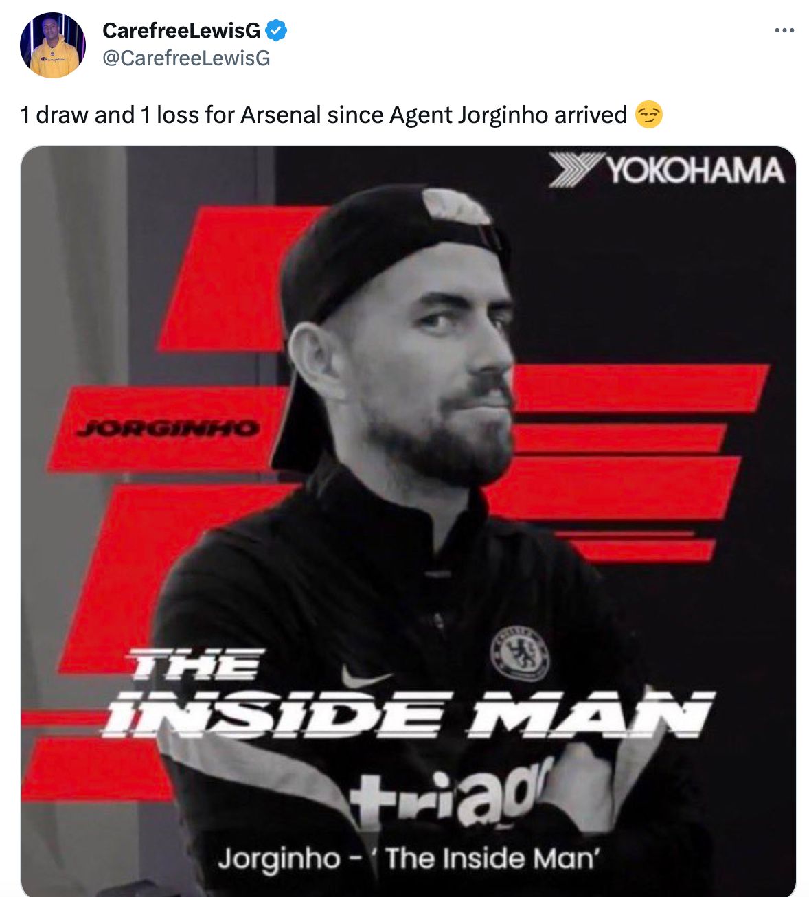Image resolution: width=809 pixels, height=897 pixels.
Task: Click the 'JORGINHO' name label in the image
Action: point(168,427)
